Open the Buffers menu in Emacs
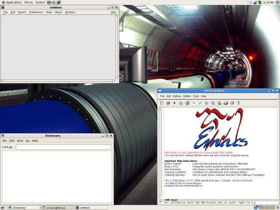Viewport: 280px width, 210px height. point(187,96)
